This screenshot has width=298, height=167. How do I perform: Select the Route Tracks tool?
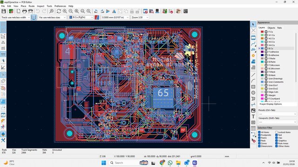(x=253, y=44)
